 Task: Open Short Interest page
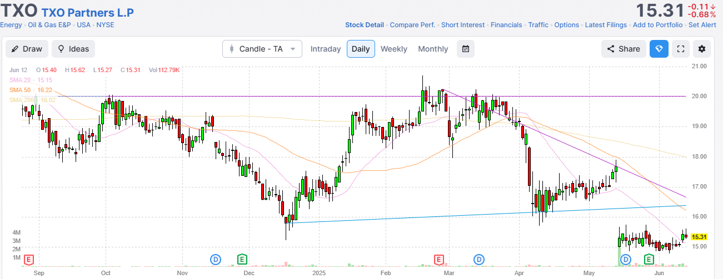coord(463,25)
